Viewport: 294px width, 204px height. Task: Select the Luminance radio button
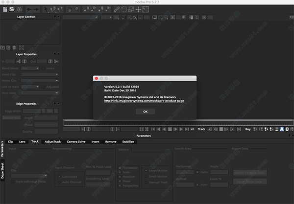59,177
